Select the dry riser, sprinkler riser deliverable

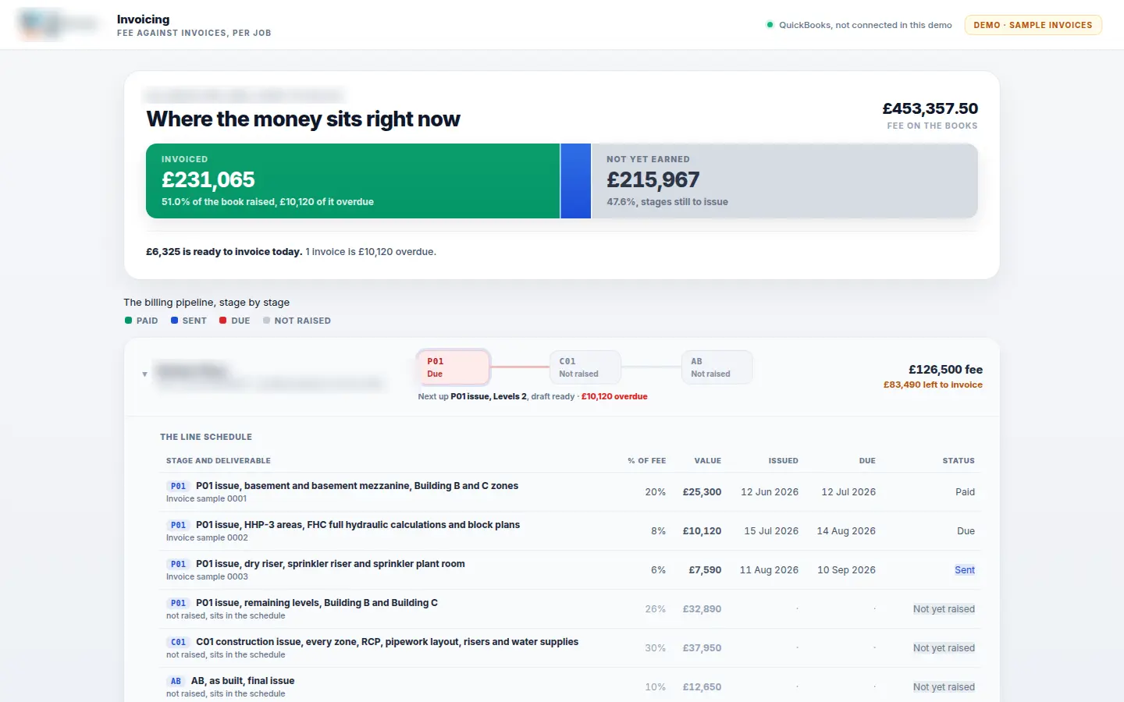330,564
